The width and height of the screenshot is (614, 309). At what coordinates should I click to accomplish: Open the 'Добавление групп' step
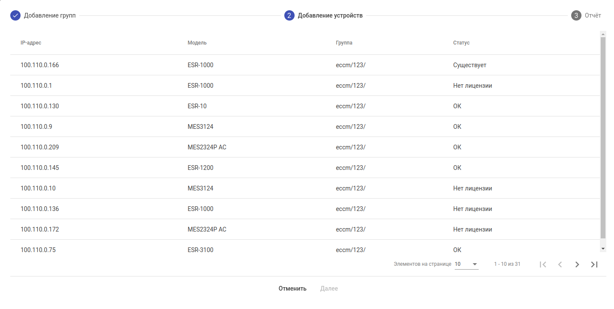[50, 16]
